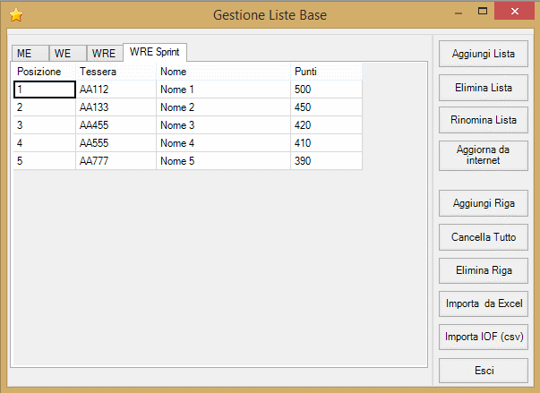Image resolution: width=540 pixels, height=393 pixels.
Task: Select Posizione cell with value 4
Action: (45, 143)
